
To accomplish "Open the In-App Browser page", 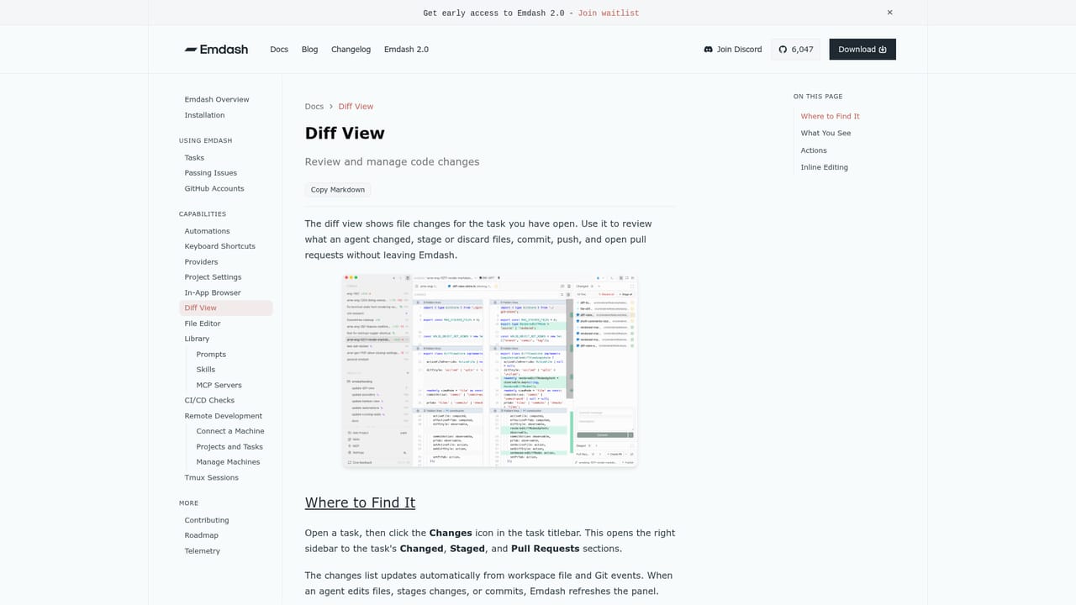I will click(213, 293).
